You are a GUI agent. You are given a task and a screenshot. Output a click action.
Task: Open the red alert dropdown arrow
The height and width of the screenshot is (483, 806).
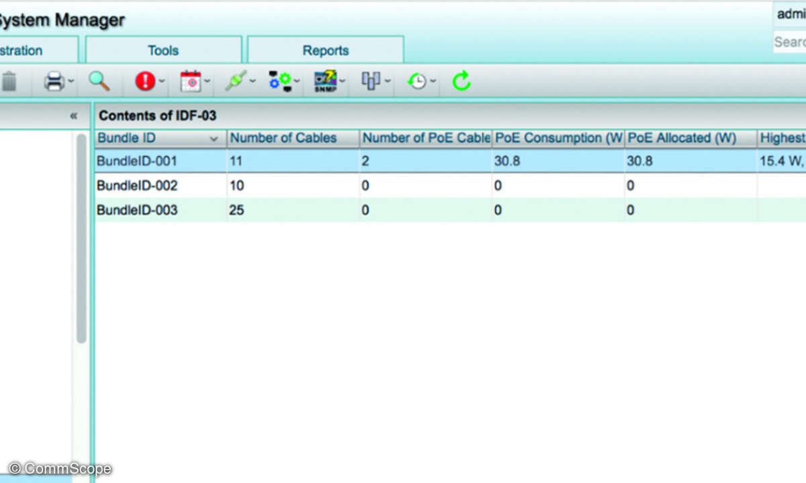[162, 83]
